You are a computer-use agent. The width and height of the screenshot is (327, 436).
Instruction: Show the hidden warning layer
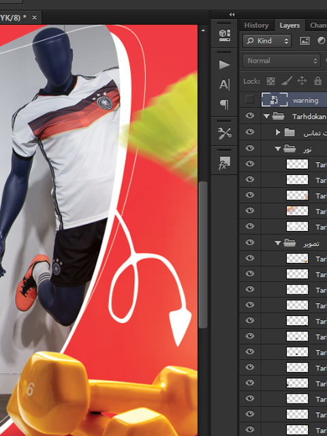[x=250, y=99]
